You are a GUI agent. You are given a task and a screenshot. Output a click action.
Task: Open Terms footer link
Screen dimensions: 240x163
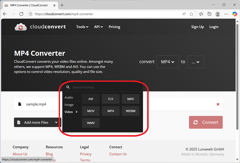coord(85,160)
